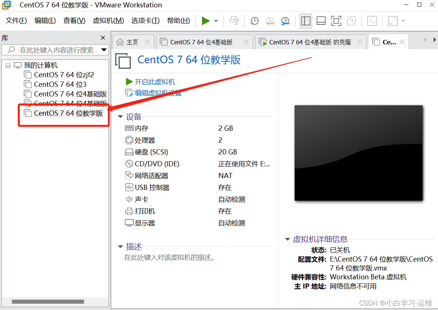The width and height of the screenshot is (438, 310).
Task: Click the VMware Workstation logo in title bar
Action: 6,5
